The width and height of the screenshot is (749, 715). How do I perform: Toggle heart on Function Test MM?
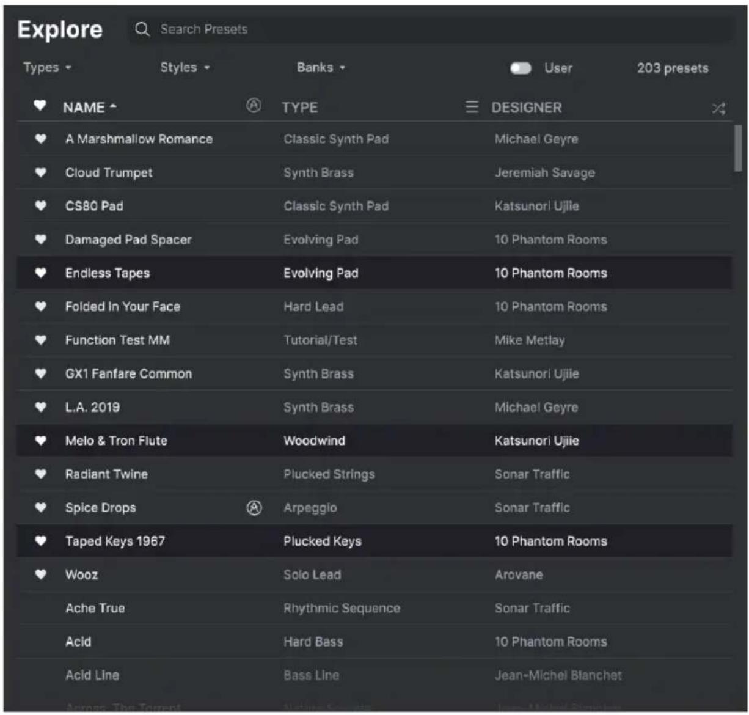(40, 340)
